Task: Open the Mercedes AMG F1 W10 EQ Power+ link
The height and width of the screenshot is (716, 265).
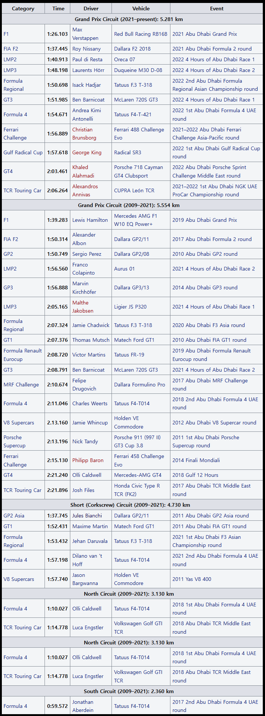Action: 135,220
